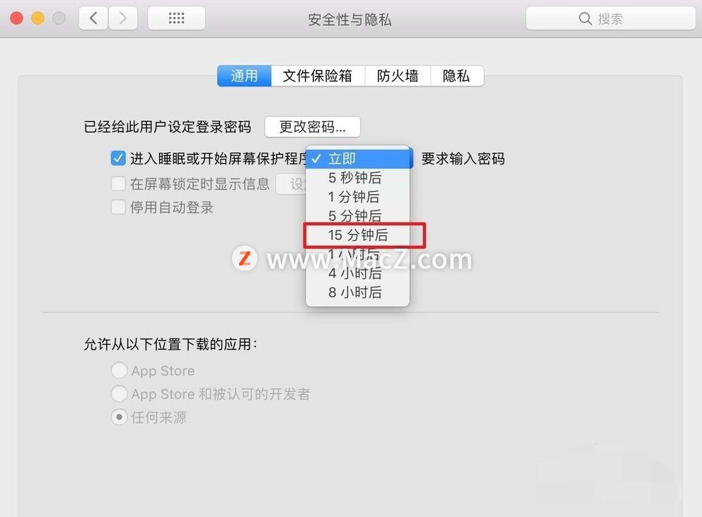
Task: Show all preferences grid icon
Action: [176, 18]
